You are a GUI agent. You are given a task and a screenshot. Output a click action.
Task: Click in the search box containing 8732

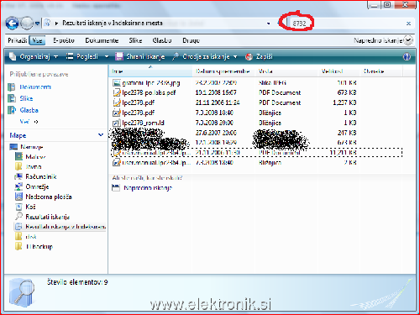pyautogui.click(x=346, y=24)
